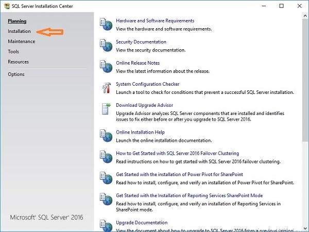Go to the Resources section
The height and width of the screenshot is (232, 309).
click(x=18, y=62)
